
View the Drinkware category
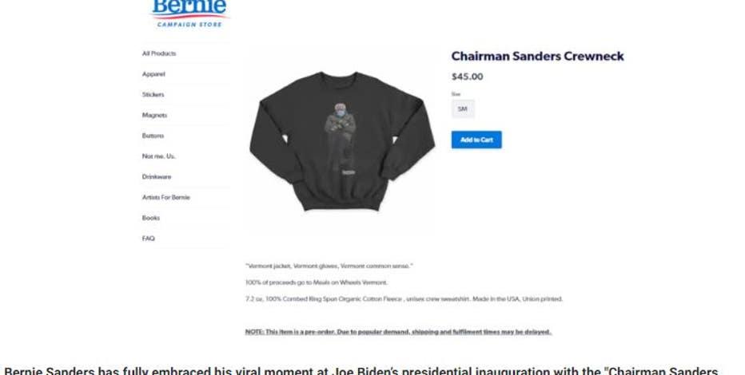(157, 177)
